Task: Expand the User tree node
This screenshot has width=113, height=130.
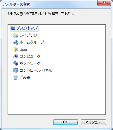Action: pos(11,49)
